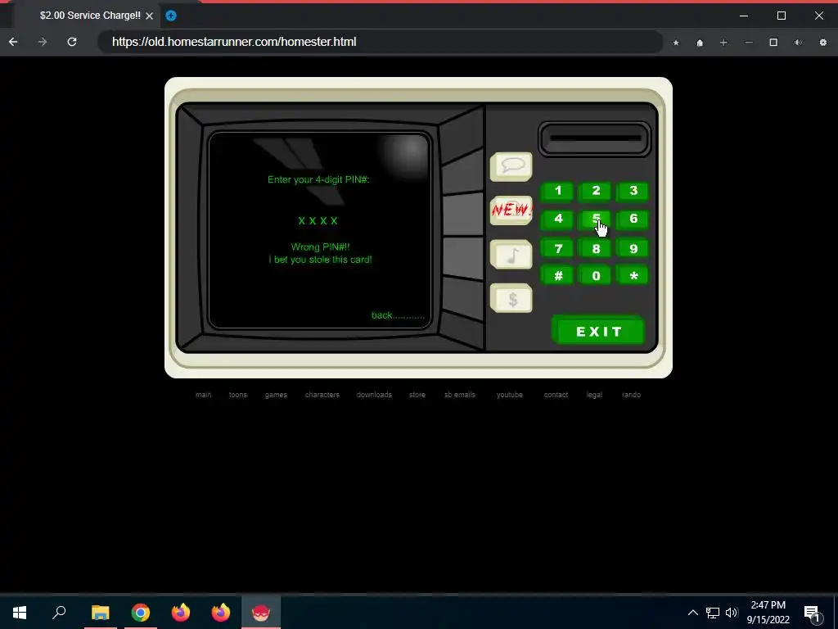Tap keypad digit 5
The image size is (838, 629).
(x=596, y=219)
